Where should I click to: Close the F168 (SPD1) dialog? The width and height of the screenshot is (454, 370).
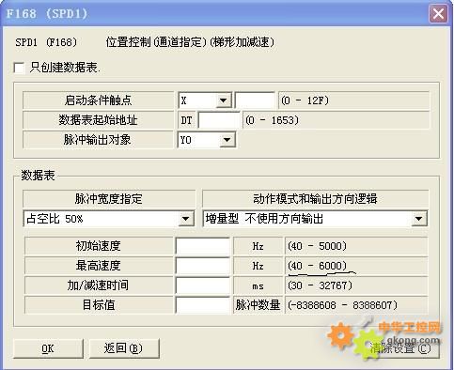pos(438,14)
